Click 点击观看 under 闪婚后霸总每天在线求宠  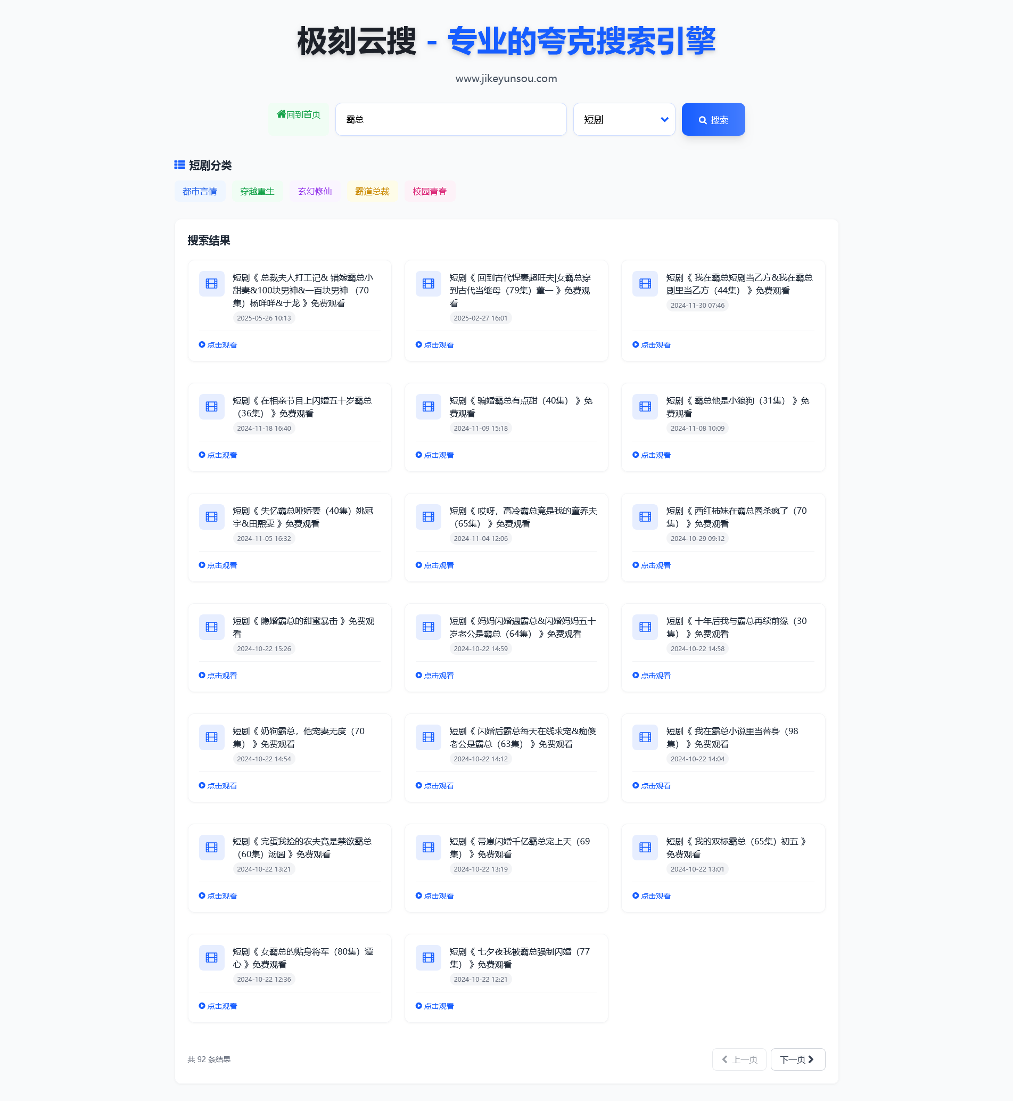pos(435,786)
